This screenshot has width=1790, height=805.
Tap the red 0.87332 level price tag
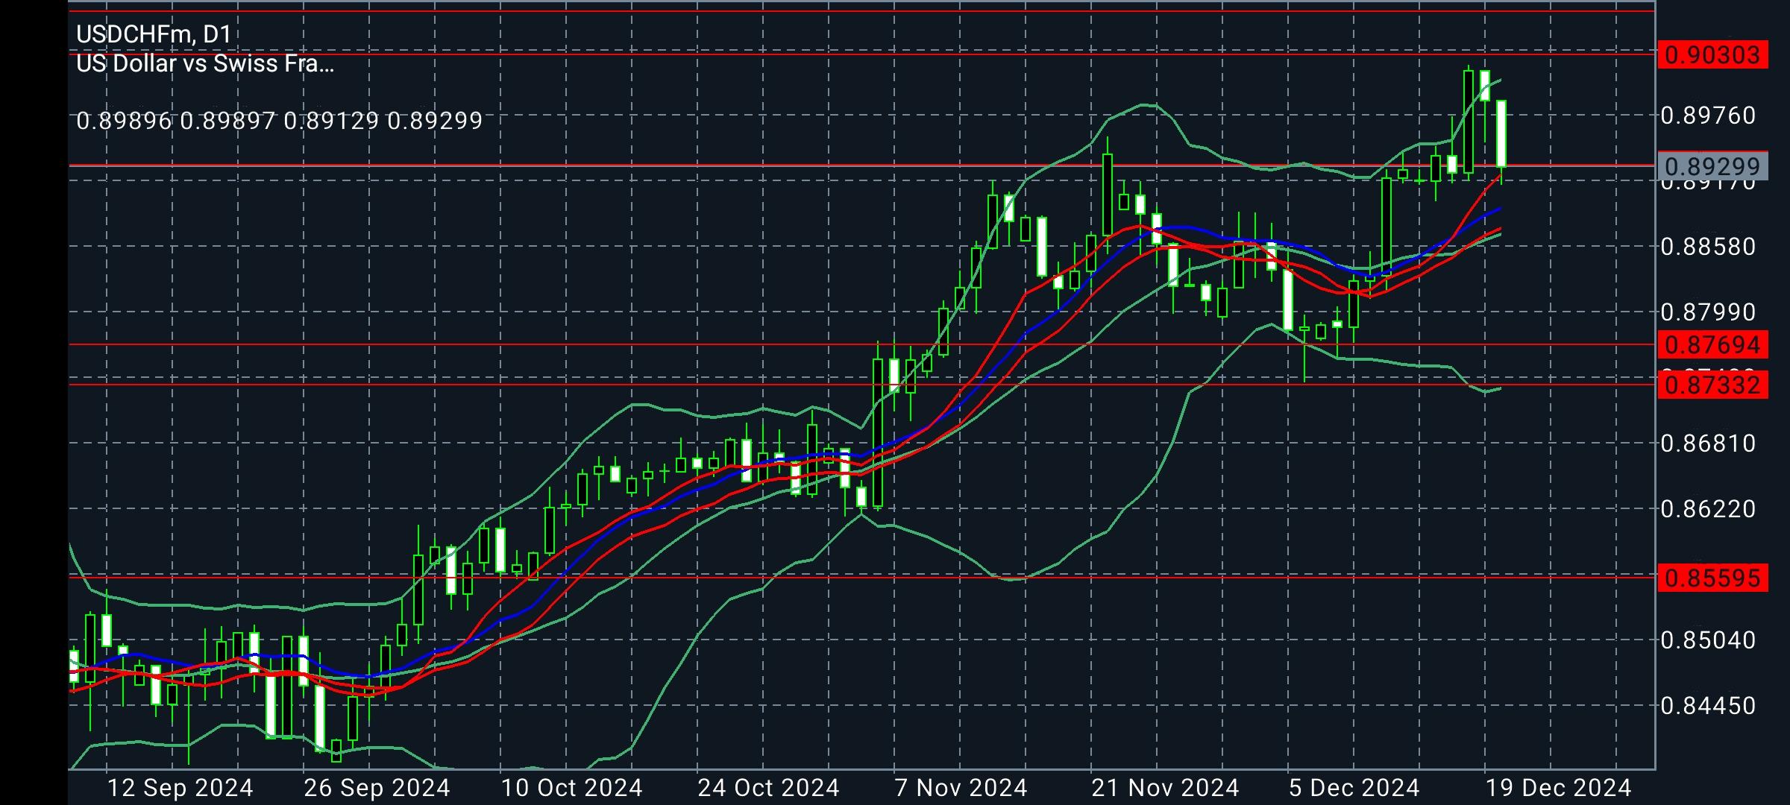[x=1712, y=385]
